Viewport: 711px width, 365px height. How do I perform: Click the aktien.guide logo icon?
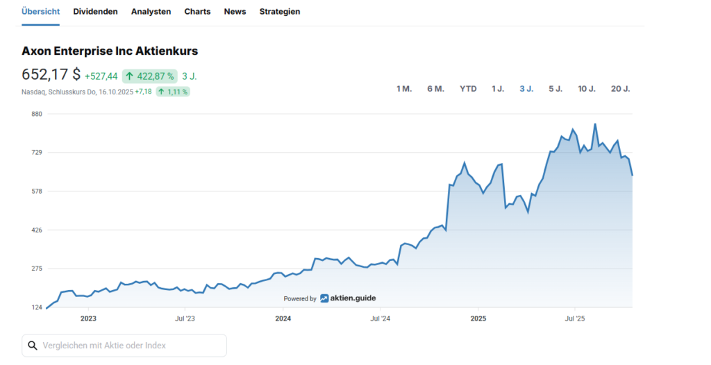click(x=324, y=298)
